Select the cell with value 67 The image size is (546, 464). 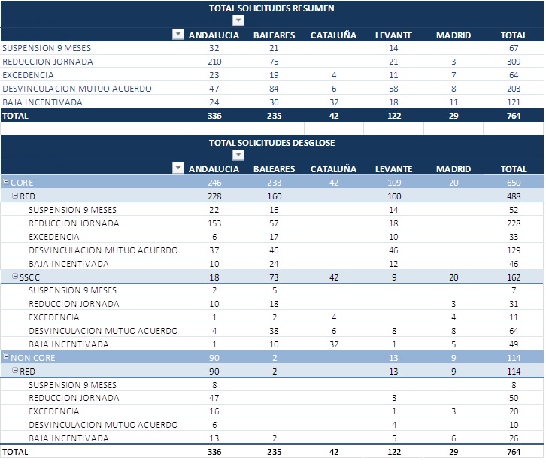coord(514,48)
